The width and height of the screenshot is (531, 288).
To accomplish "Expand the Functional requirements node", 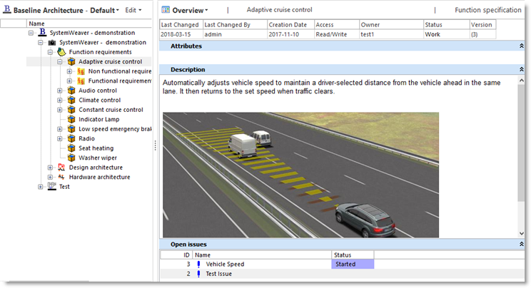I will pos(69,81).
